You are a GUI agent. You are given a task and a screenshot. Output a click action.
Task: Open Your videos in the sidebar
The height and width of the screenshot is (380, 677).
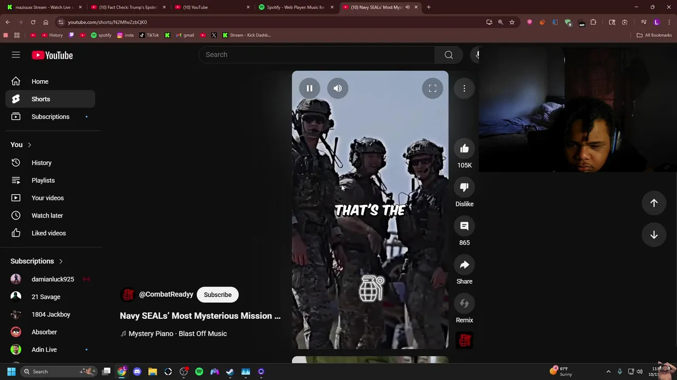pyautogui.click(x=50, y=198)
